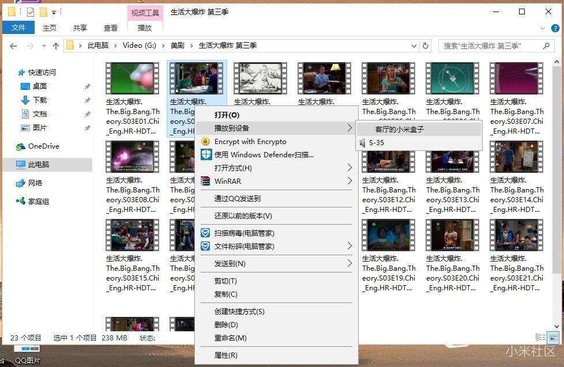This screenshot has height=367, width=564.
Task: Switch to the 播放 ribbon tab
Action: [x=145, y=28]
